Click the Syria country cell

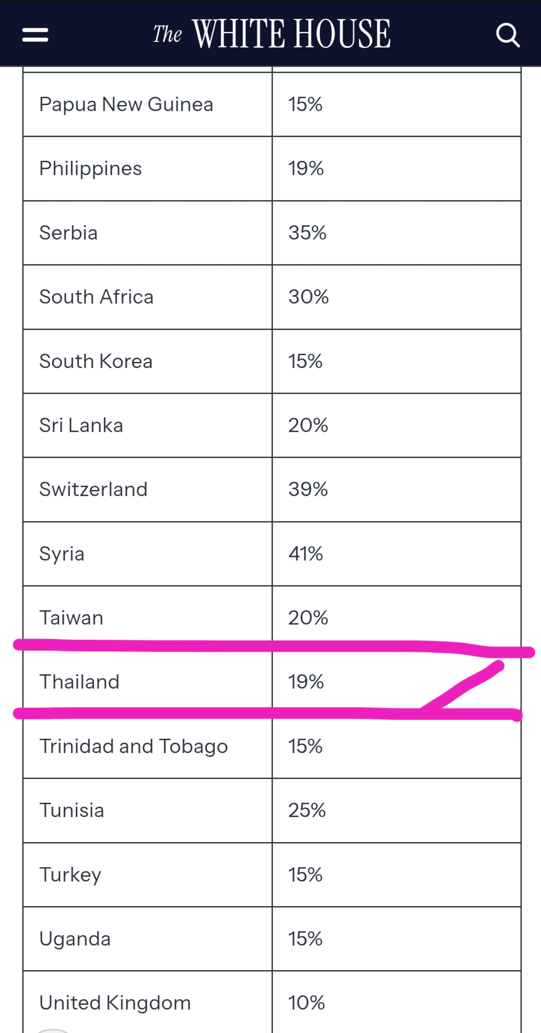(x=62, y=554)
